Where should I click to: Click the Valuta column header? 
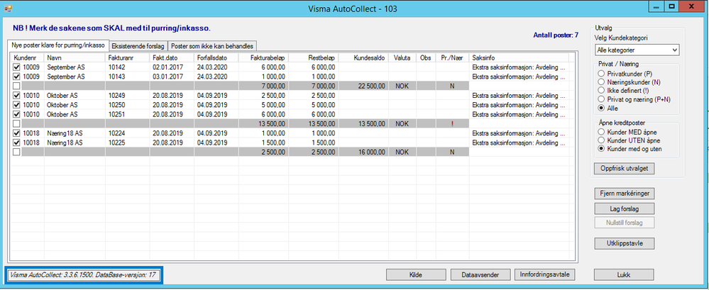coord(402,58)
